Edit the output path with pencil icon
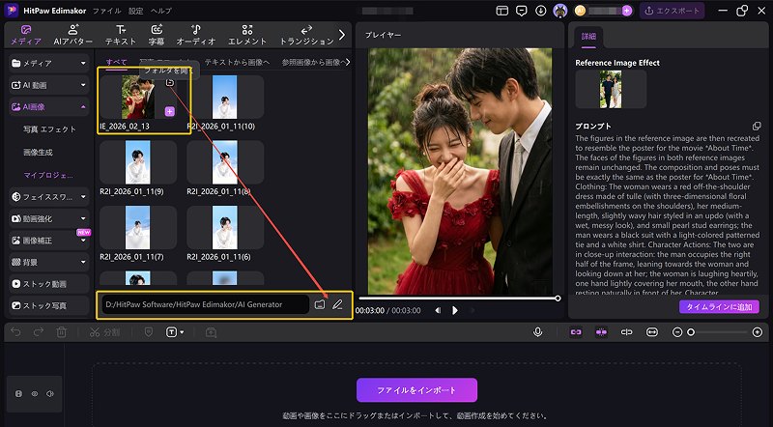The height and width of the screenshot is (427, 773). (x=337, y=304)
